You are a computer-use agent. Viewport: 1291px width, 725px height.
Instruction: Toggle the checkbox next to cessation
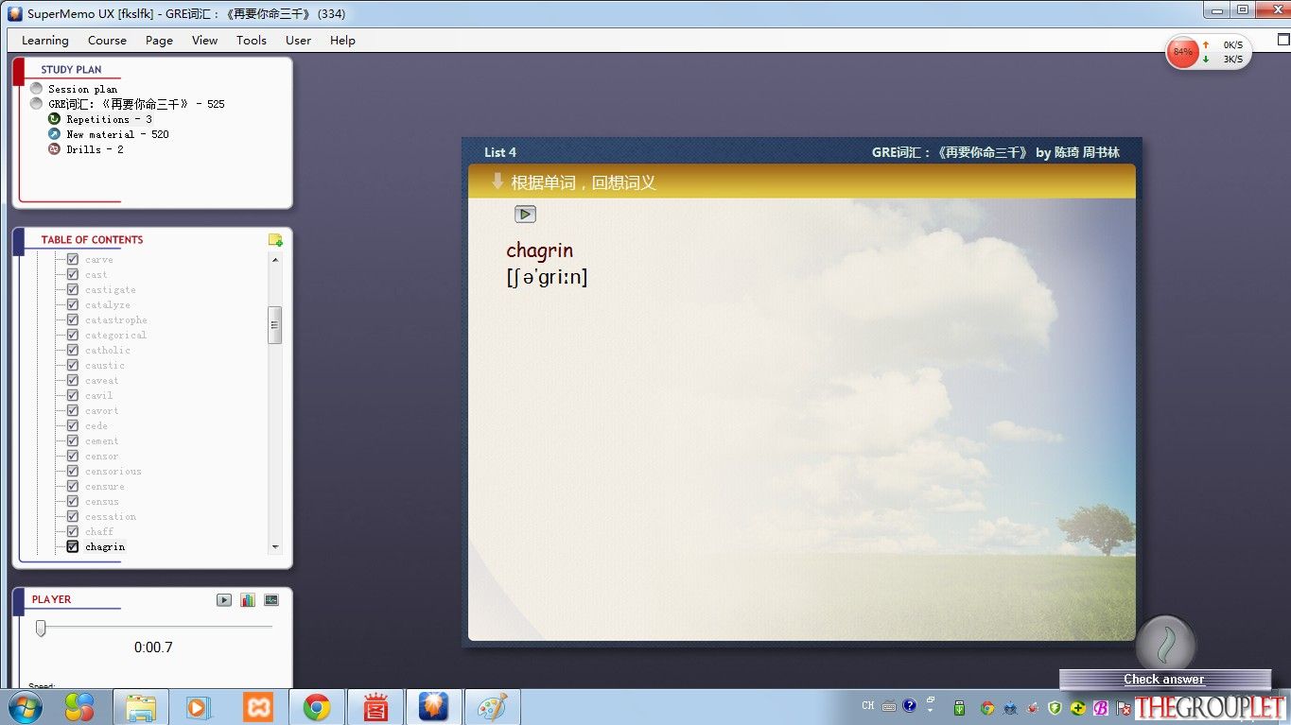click(72, 516)
